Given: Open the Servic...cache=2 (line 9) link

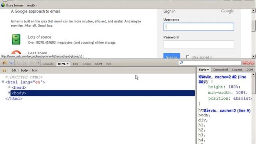Looking at the screenshot, I should [227, 111].
